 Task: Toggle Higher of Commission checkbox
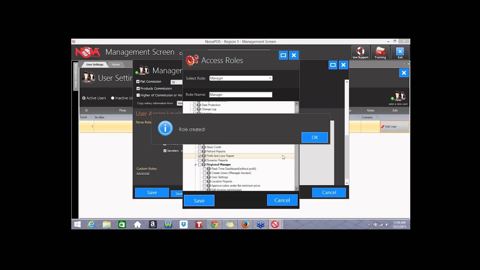click(x=138, y=95)
